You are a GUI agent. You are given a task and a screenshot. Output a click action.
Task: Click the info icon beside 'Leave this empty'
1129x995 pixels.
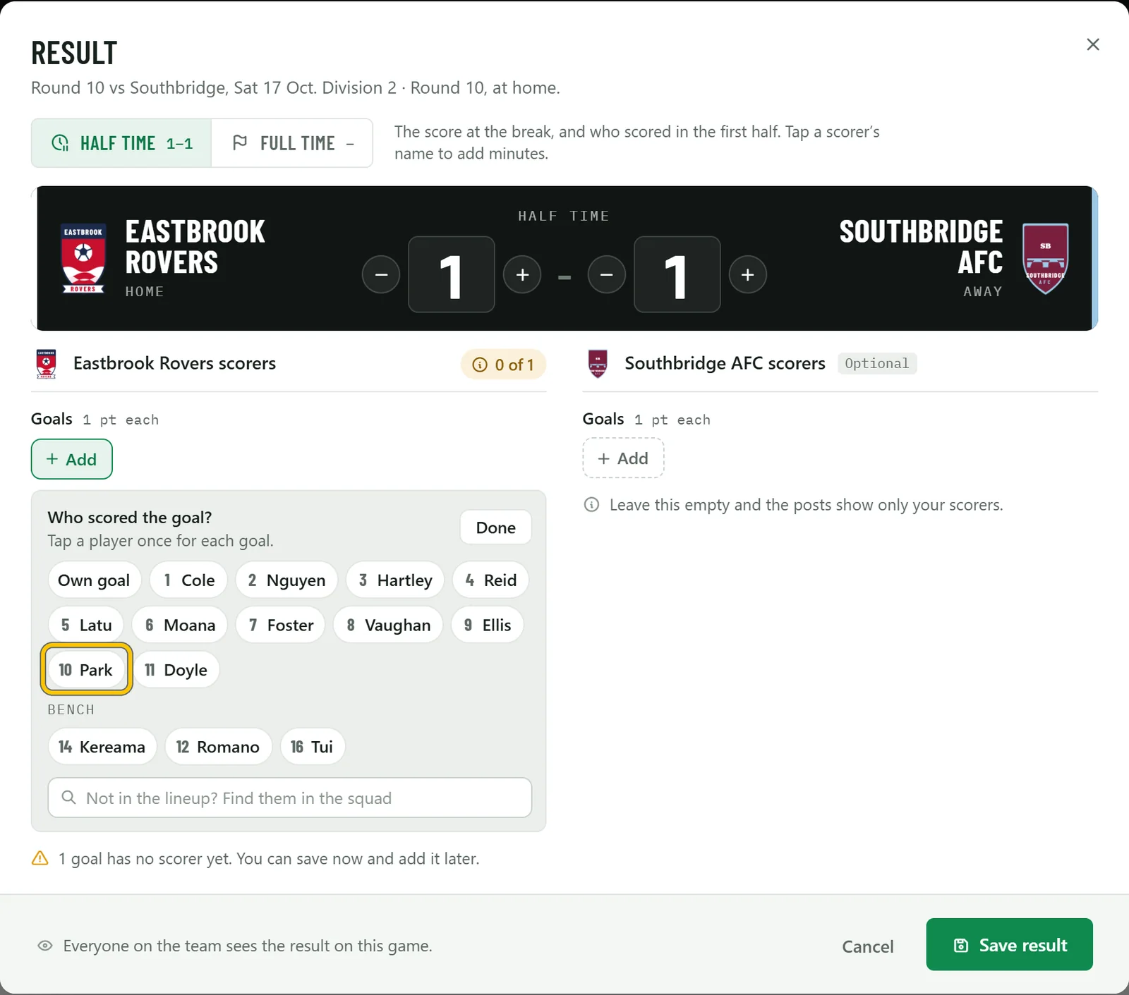(x=592, y=505)
